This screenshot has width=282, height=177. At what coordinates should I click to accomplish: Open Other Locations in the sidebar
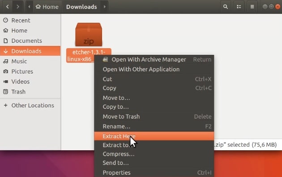pyautogui.click(x=30, y=105)
